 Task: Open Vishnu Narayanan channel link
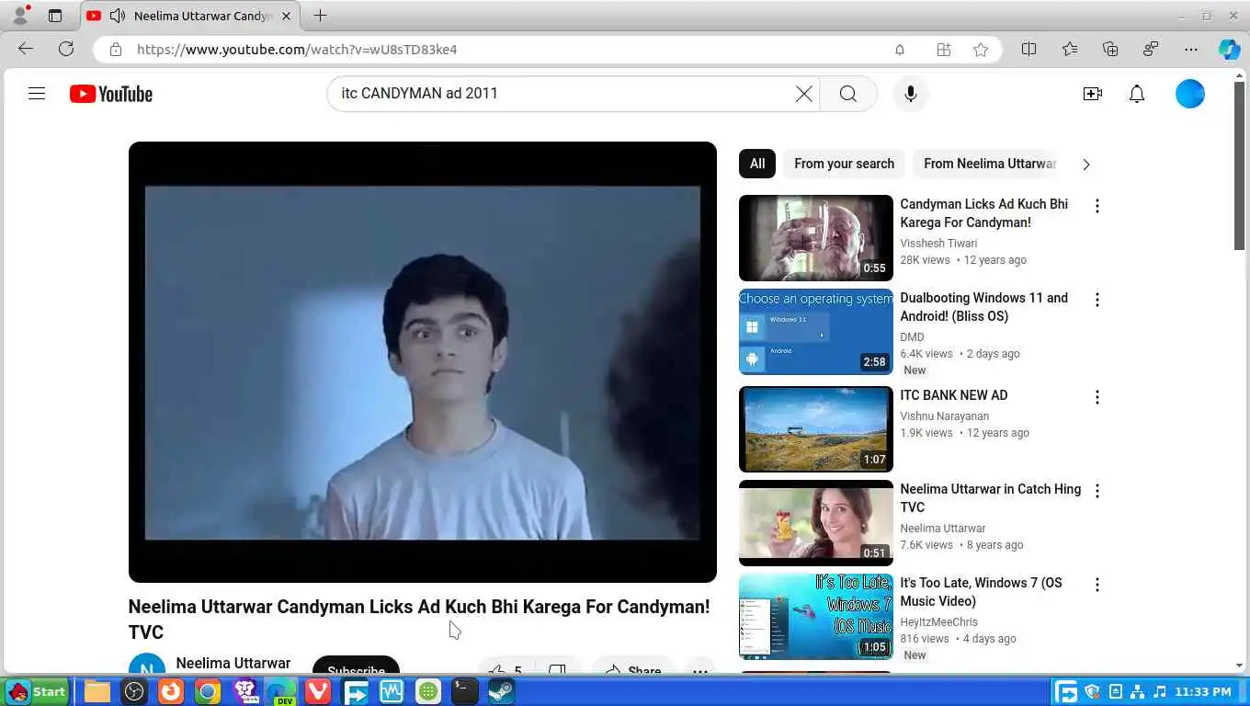(945, 416)
